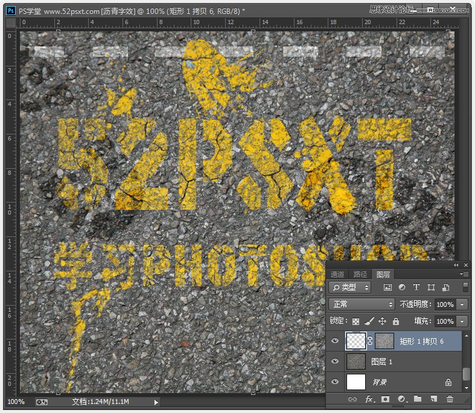
Task: Click the layers scrollbar down arrow
Action: point(466,388)
